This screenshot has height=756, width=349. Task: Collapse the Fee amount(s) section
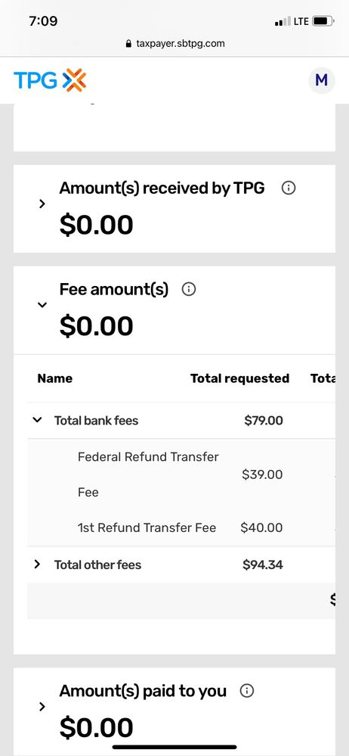(42, 305)
